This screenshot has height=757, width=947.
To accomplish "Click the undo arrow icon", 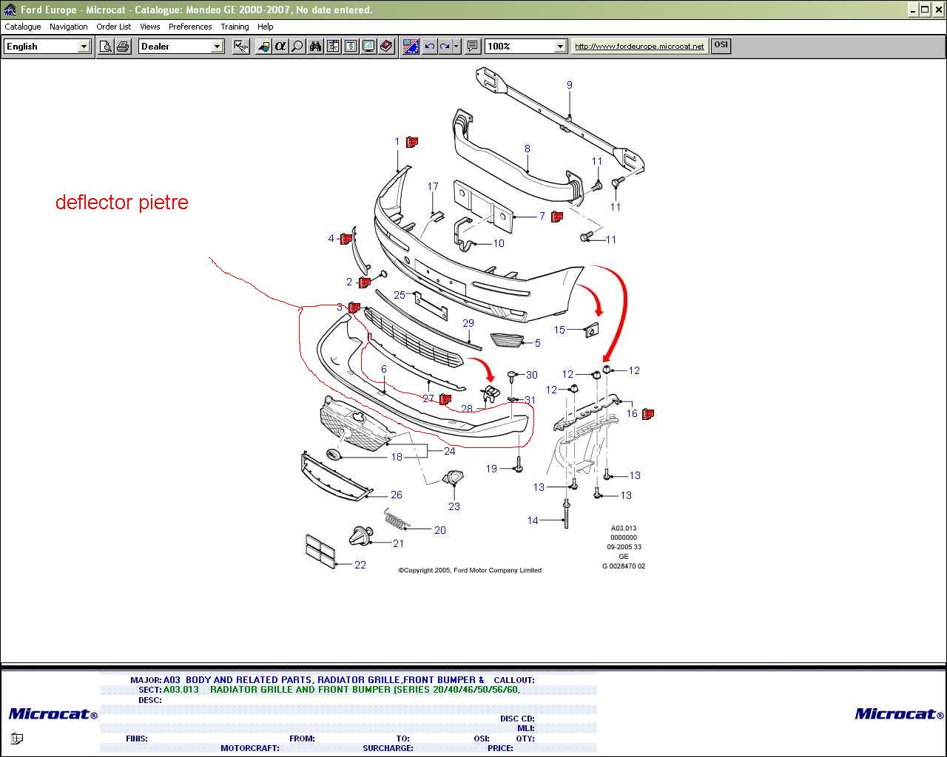I will pos(429,47).
